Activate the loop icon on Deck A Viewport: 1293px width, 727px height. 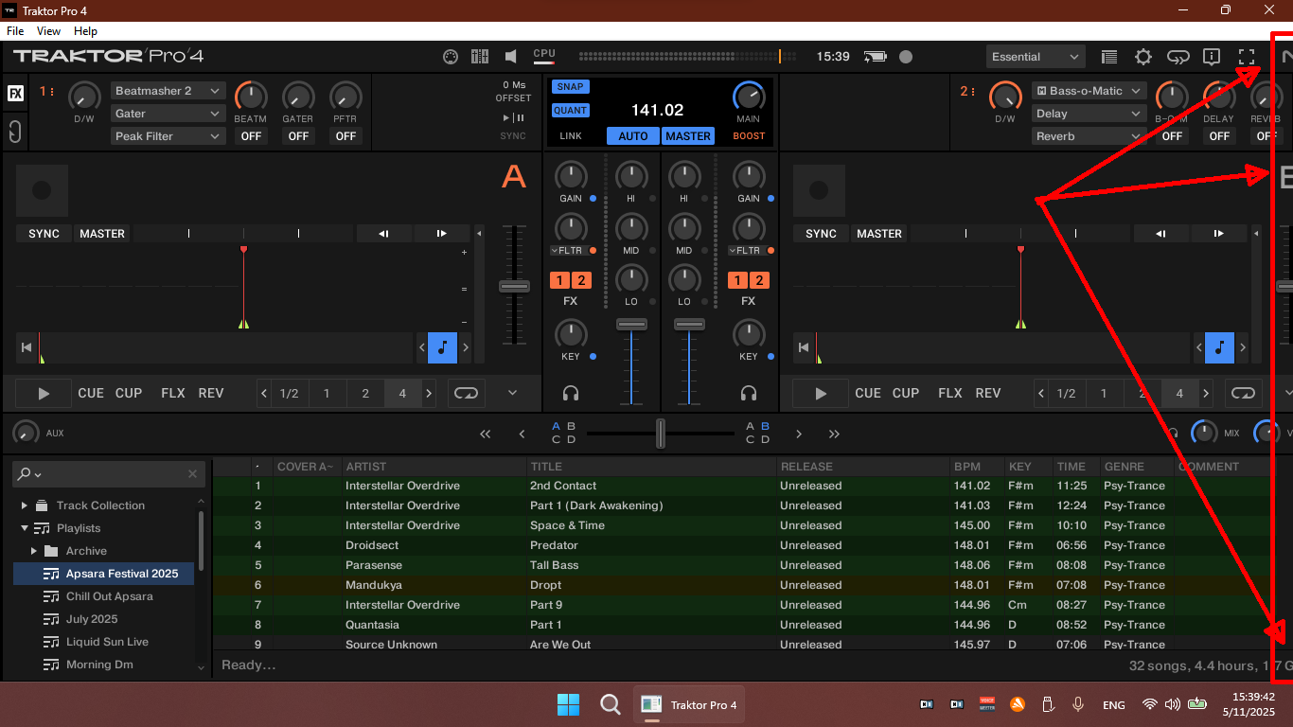click(466, 393)
